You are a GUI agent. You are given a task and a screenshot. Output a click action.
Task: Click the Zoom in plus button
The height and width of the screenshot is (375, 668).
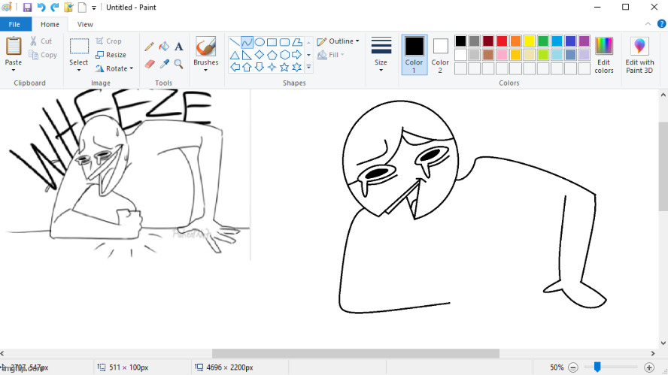[x=649, y=367]
